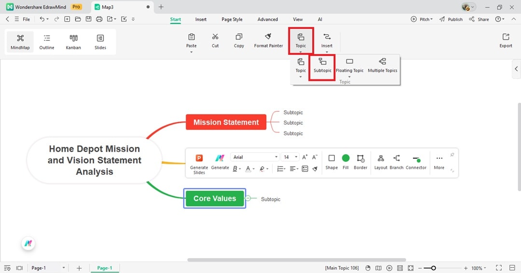
Task: Click the Save icon in quick toolbar
Action: 88,19
